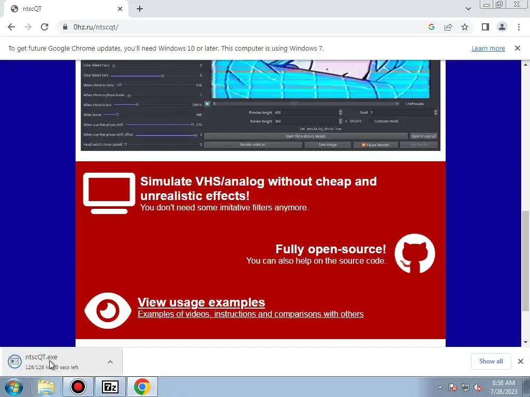
Task: Open the tab search chevron
Action: 468,9
